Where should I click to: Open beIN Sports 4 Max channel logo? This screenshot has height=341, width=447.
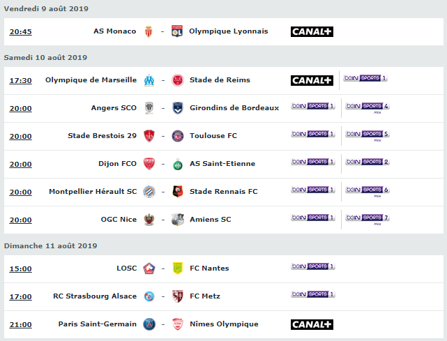[x=368, y=108]
